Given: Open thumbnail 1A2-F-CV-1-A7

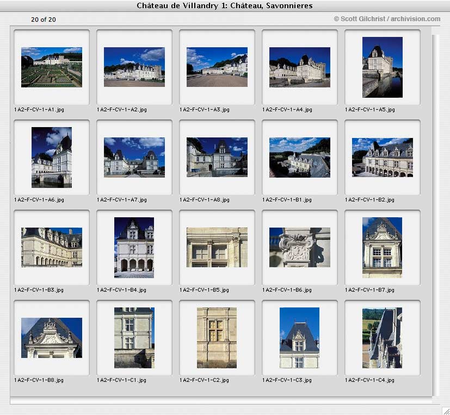Looking at the screenshot, I should (134, 158).
